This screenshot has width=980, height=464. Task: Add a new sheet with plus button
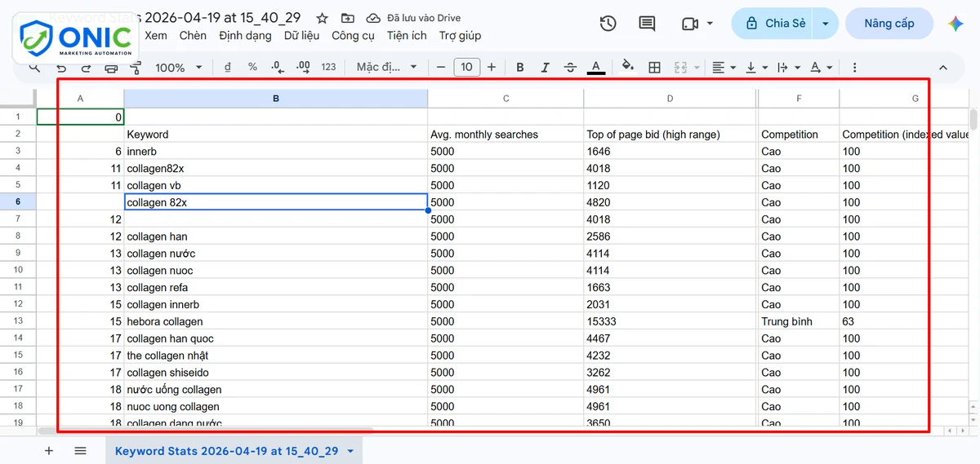click(x=49, y=450)
